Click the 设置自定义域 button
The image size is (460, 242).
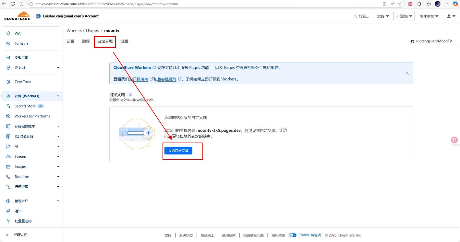tap(178, 151)
